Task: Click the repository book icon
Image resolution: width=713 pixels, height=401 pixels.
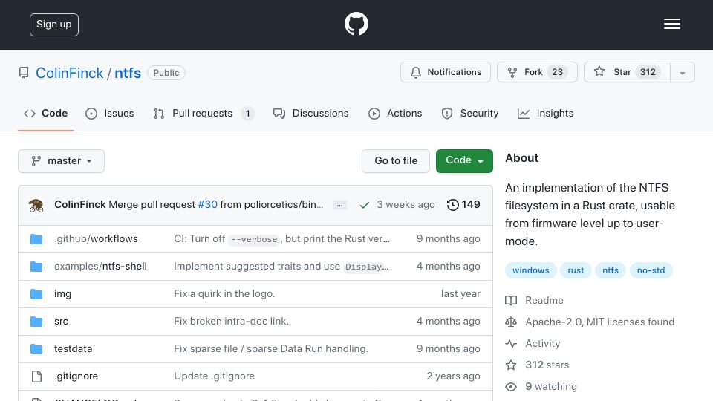Action: coord(24,73)
